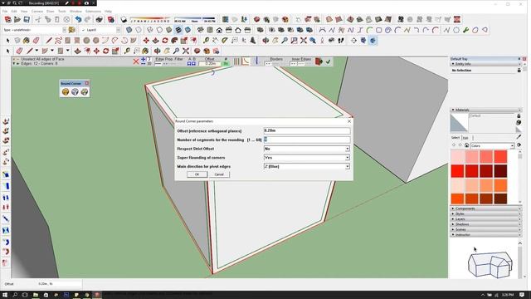Click the first Round Corner mode icon
This screenshot has width=531, height=299.
click(66, 91)
